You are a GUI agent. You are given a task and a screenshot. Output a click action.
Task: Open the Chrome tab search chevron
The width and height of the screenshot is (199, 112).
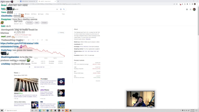click(x=187, y=1)
